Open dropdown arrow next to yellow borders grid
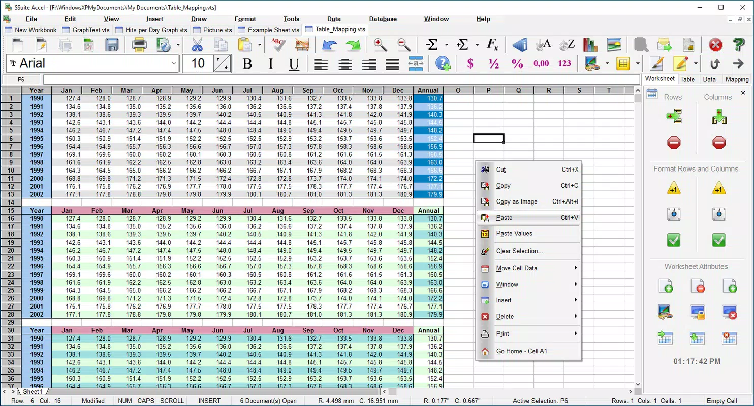This screenshot has width=754, height=406. 637,64
